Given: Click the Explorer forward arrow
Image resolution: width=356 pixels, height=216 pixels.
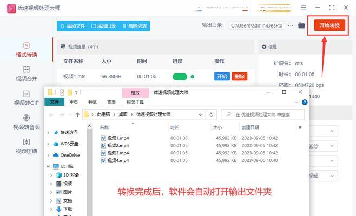Looking at the screenshot, I should [x=62, y=114].
